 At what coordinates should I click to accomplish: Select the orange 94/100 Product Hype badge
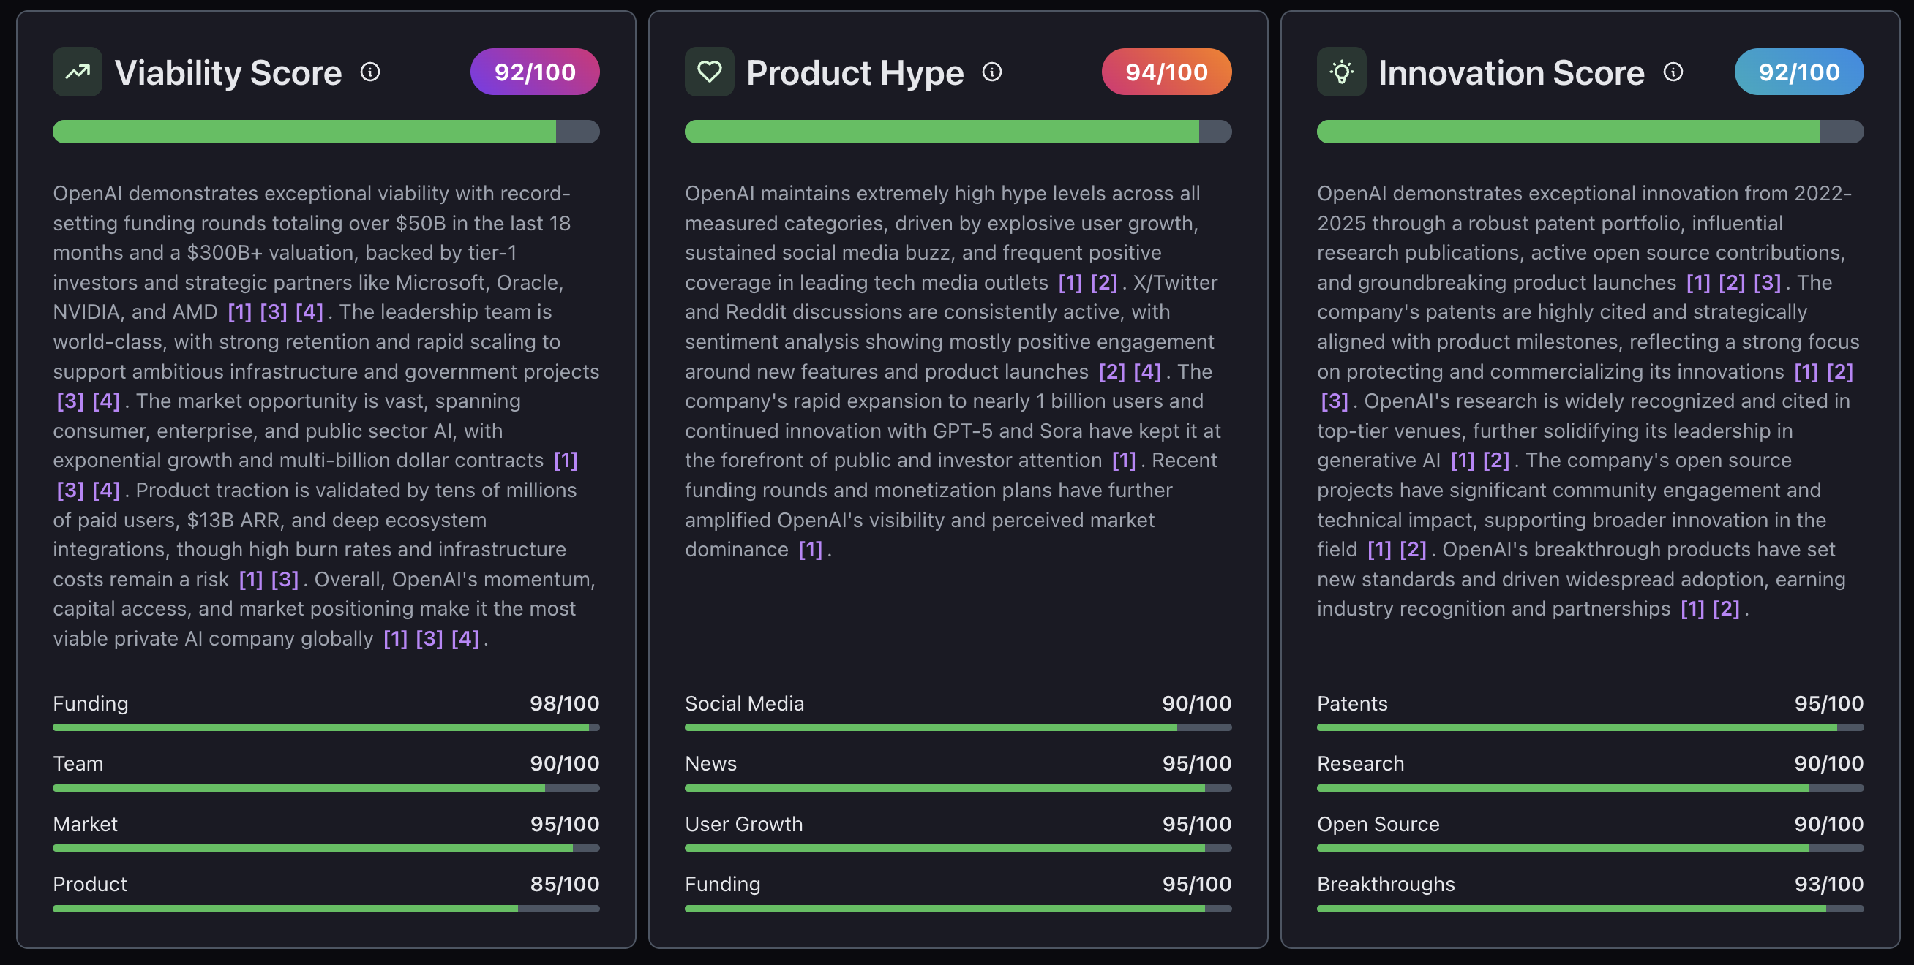(1165, 71)
